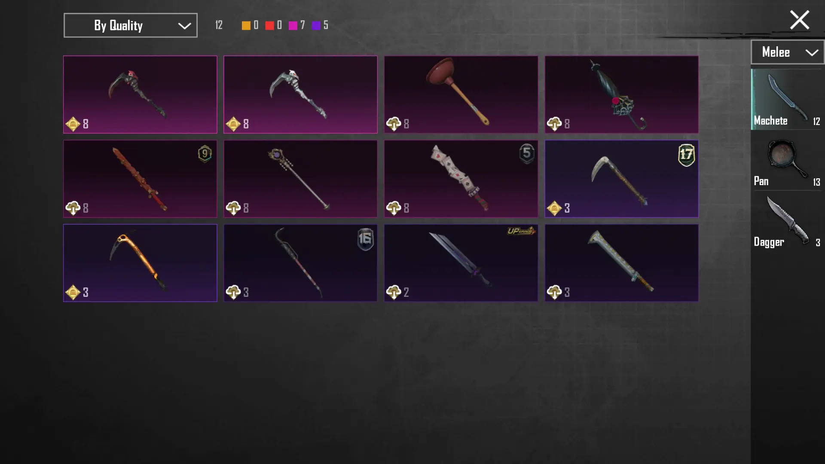
Task: Select the red skull scythe skin
Action: (140, 95)
